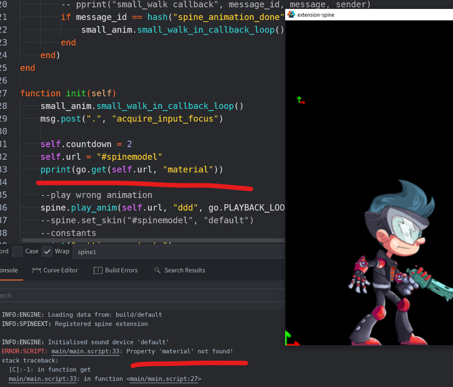
Task: Open main/main.script:33 link in stack traceback
Action: (x=42, y=378)
